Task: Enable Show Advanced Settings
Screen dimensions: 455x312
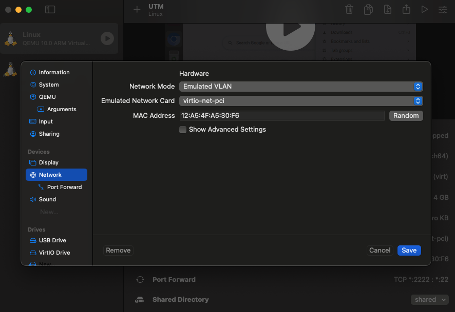Action: click(x=183, y=130)
